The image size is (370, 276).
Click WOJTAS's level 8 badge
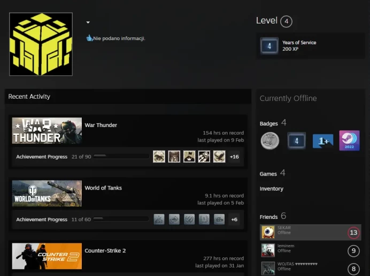(353, 269)
